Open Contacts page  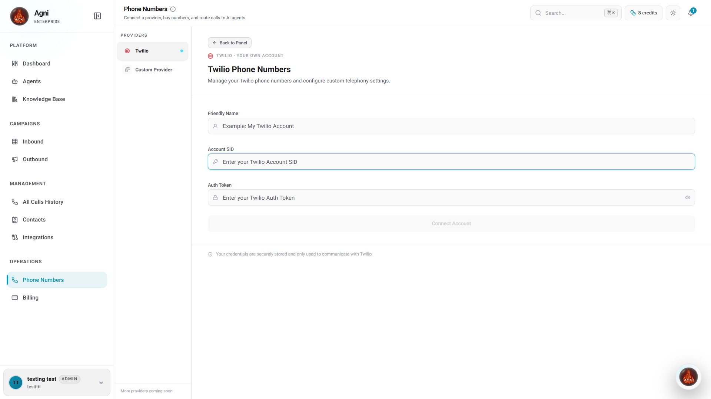pyautogui.click(x=57, y=220)
